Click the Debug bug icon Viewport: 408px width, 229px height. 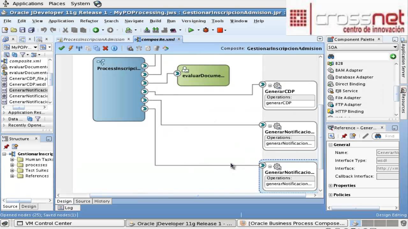[x=206, y=30]
